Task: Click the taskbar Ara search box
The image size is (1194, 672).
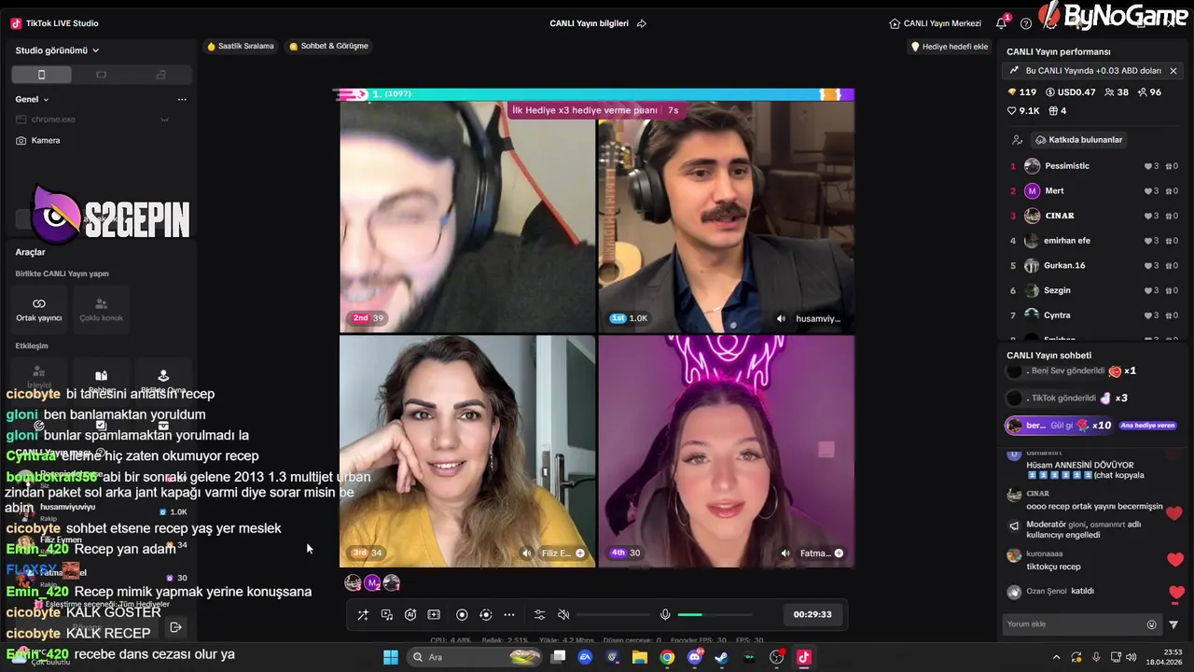Action: click(476, 657)
